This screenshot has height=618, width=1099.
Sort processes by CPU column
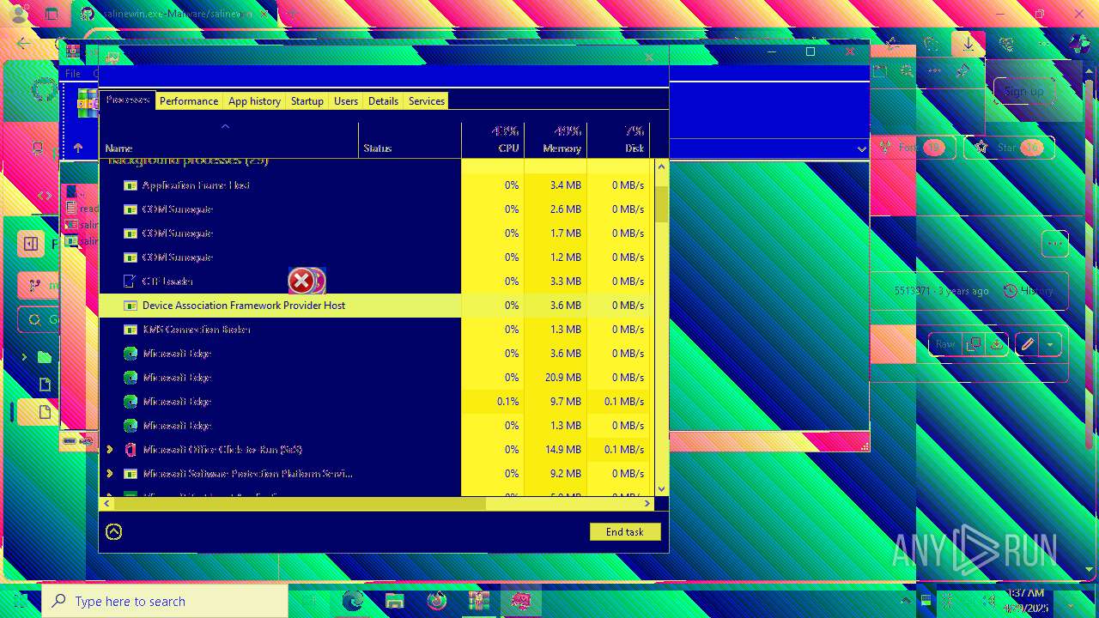pos(493,141)
